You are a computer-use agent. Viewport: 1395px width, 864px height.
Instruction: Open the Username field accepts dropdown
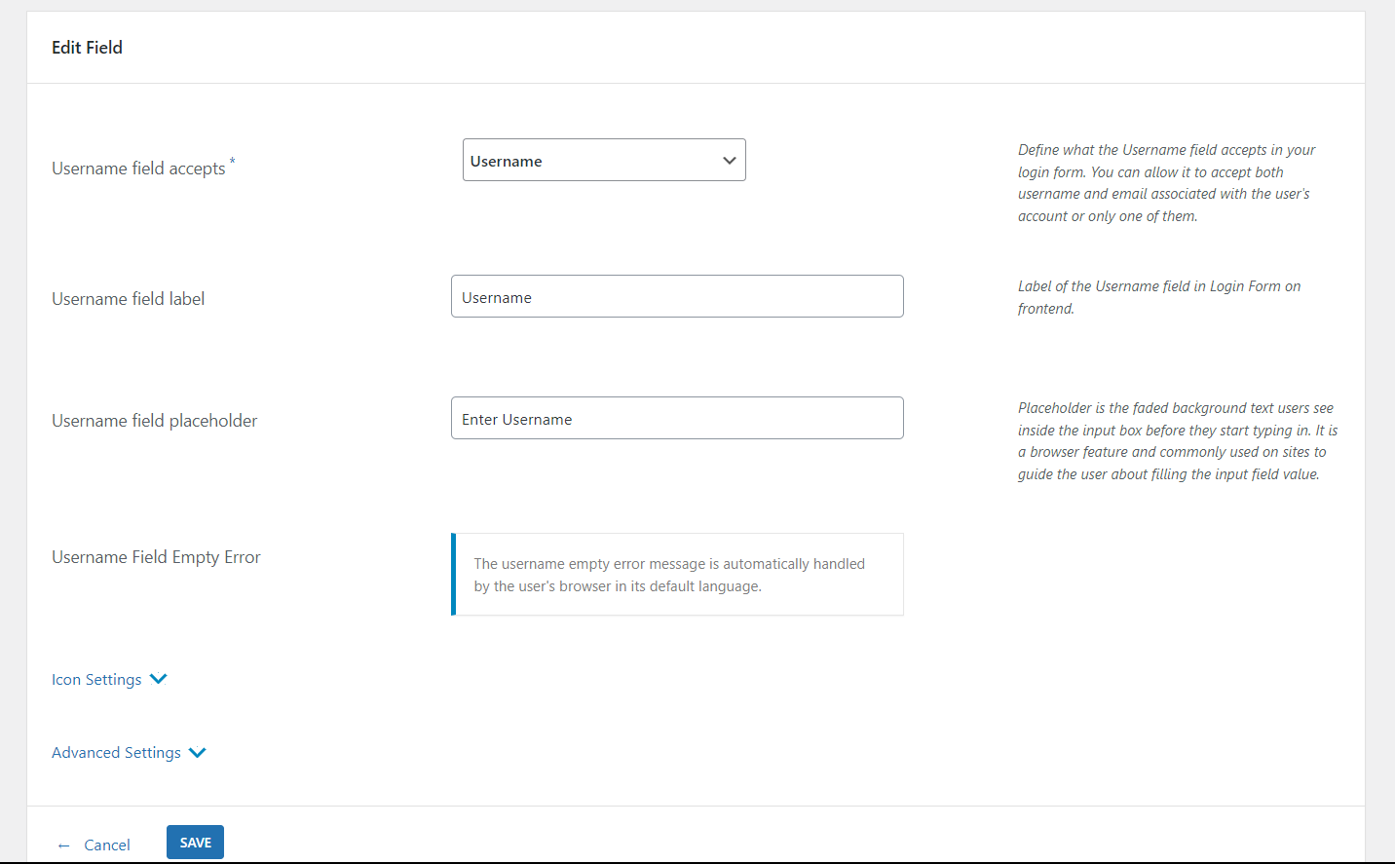(604, 160)
